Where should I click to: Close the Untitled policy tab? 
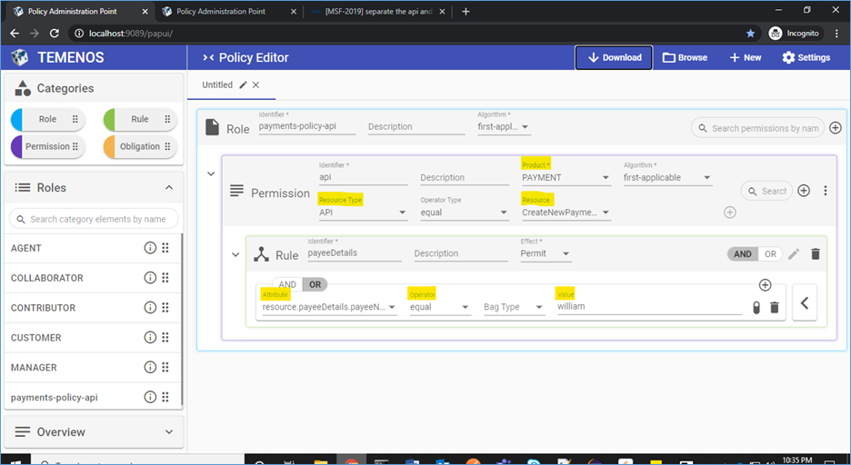(255, 84)
